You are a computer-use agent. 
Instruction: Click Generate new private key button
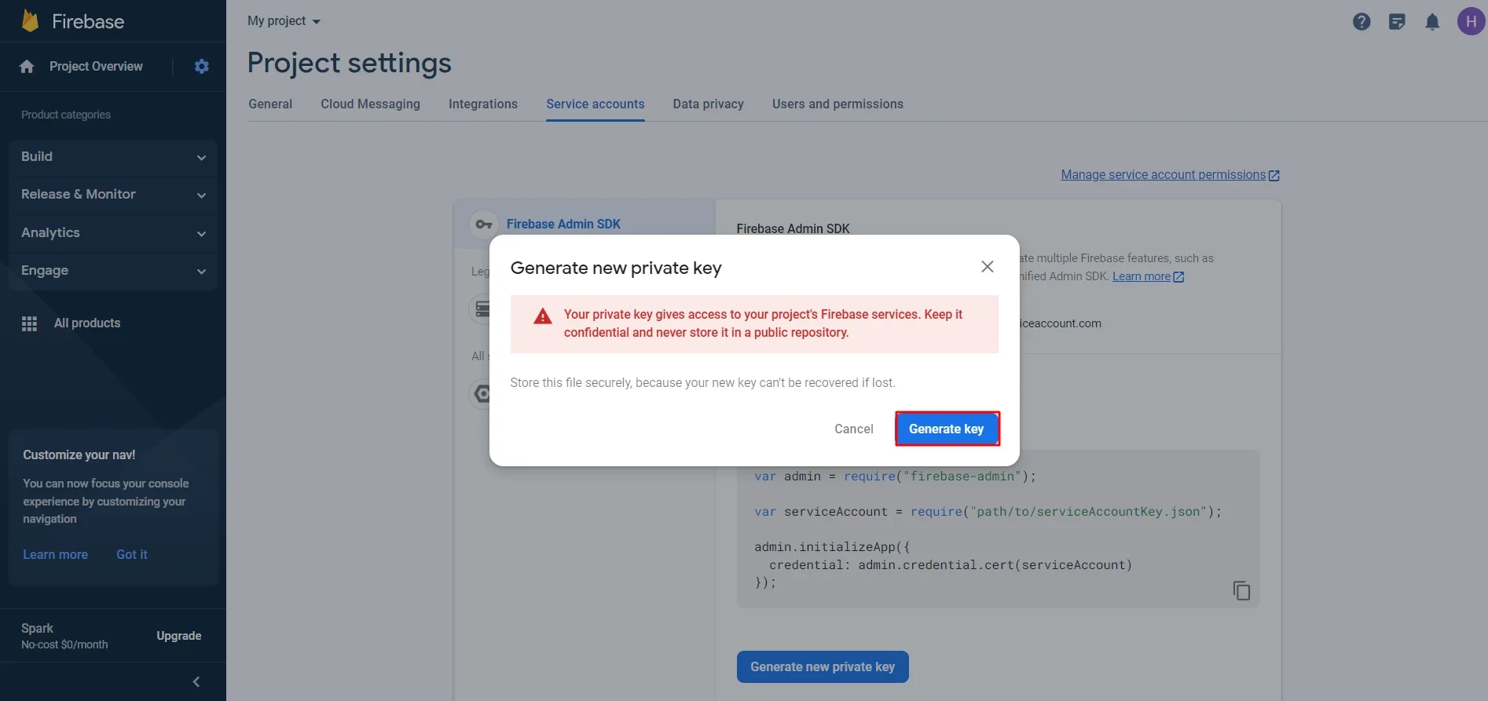[x=823, y=666]
